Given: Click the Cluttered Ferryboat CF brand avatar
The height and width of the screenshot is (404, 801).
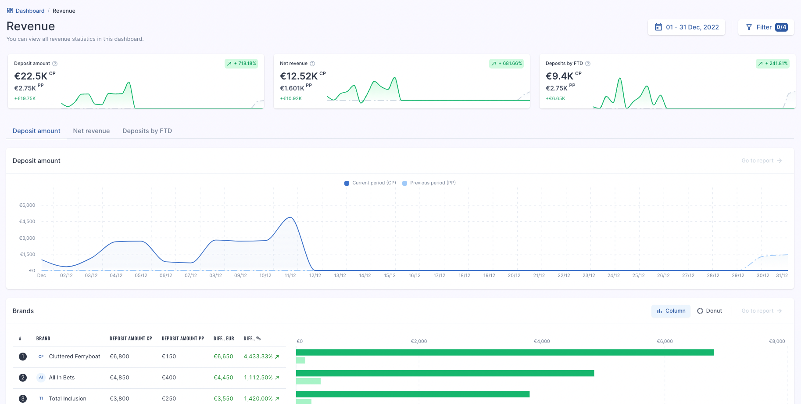Looking at the screenshot, I should pos(41,357).
